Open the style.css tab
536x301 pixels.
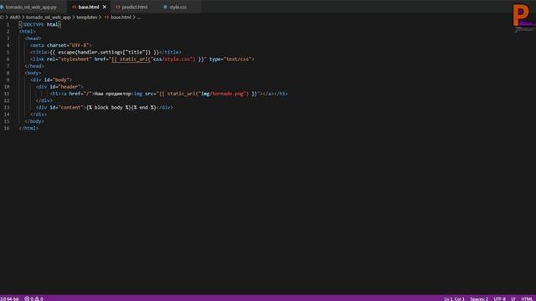coord(178,7)
